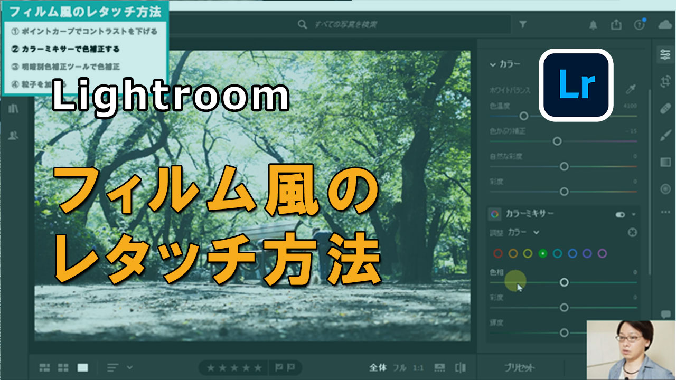676x380 pixels.
Task: Click the カラー panel 彩度 slider handle
Action: [x=564, y=192]
